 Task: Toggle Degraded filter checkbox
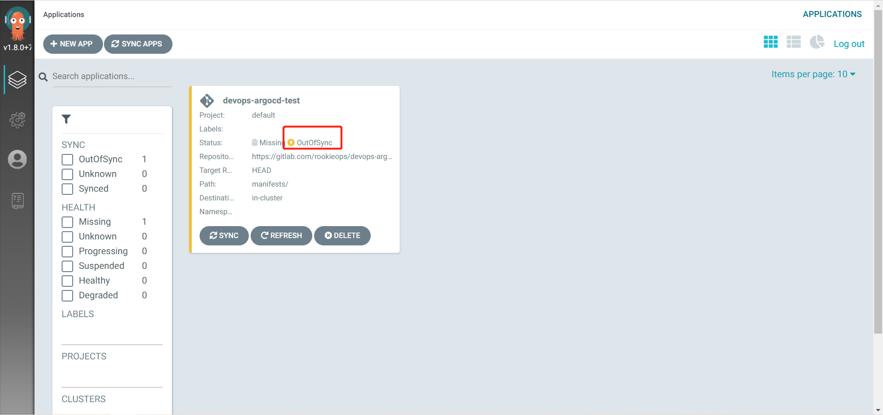pos(68,296)
